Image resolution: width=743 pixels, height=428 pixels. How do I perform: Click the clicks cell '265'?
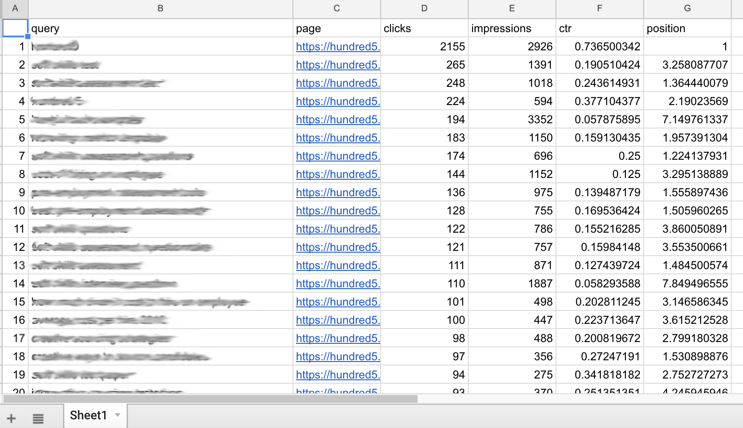424,65
